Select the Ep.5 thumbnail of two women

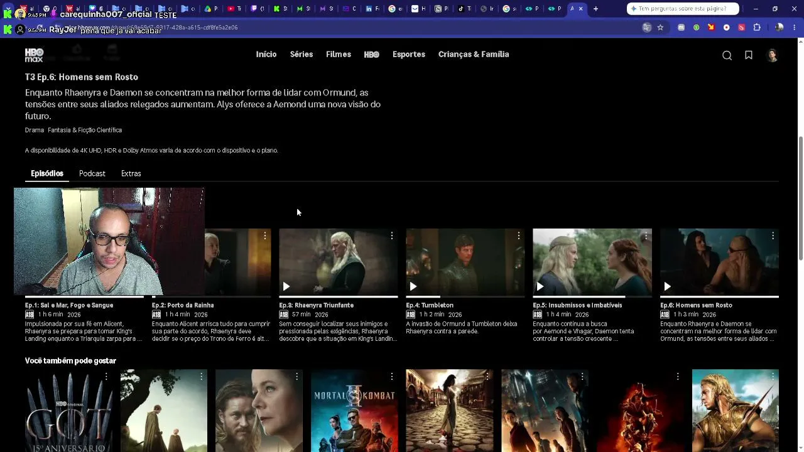tap(592, 262)
